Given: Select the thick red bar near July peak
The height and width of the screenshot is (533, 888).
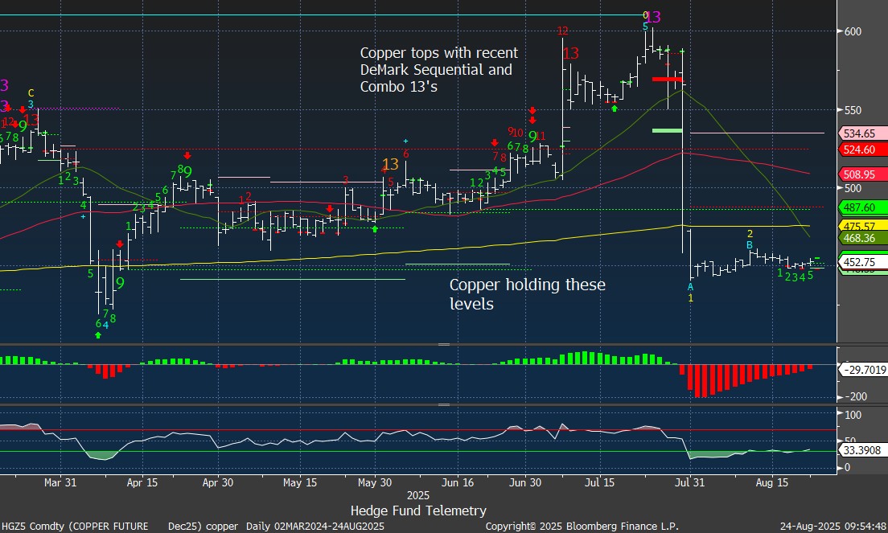Looking at the screenshot, I should 667,79.
